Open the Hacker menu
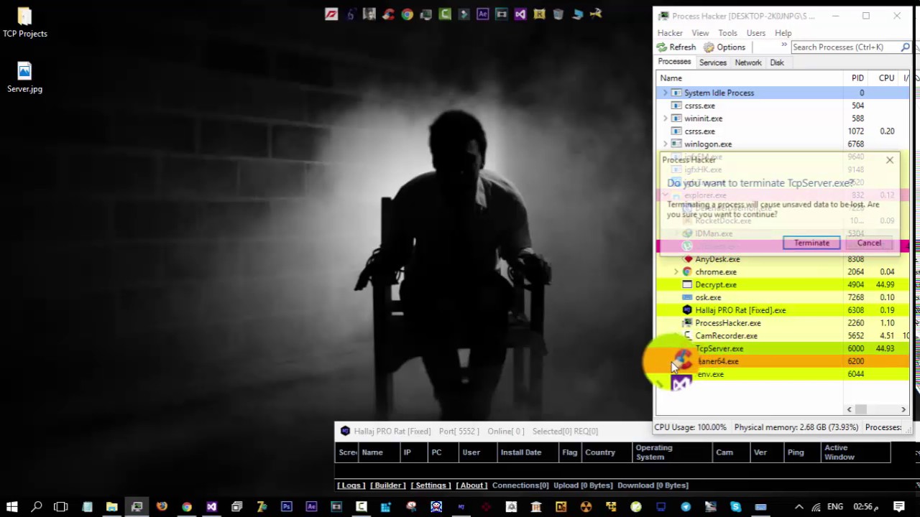920x517 pixels. (670, 33)
